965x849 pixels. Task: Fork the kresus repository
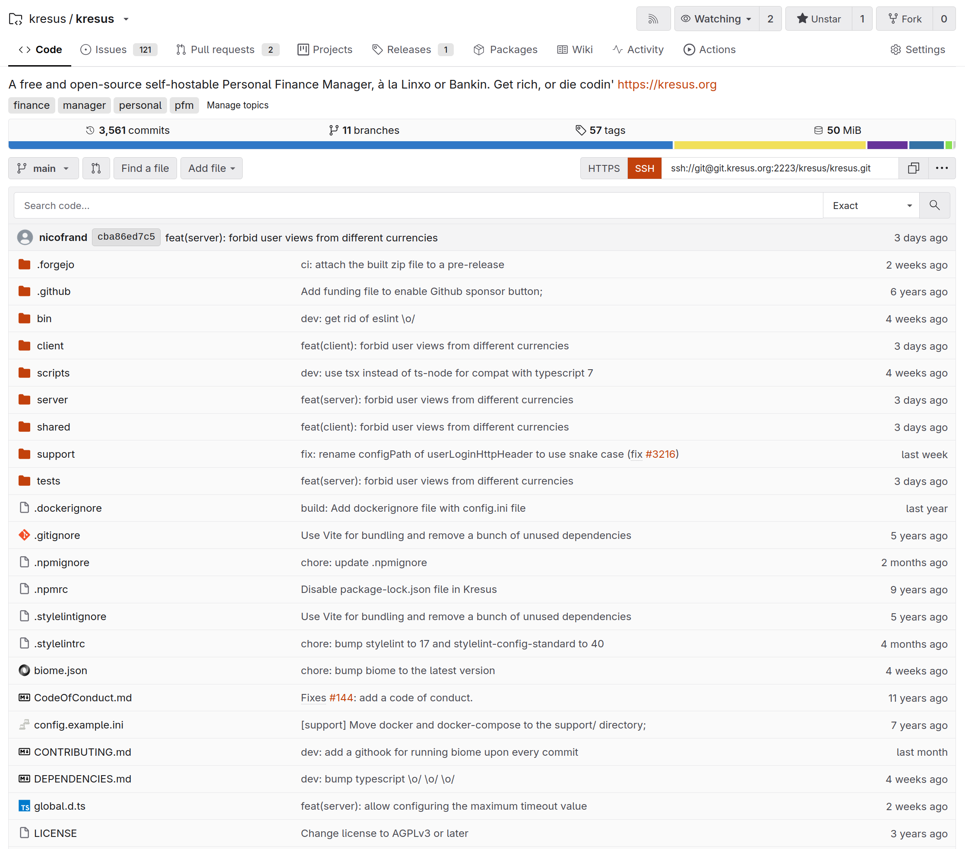coord(905,19)
